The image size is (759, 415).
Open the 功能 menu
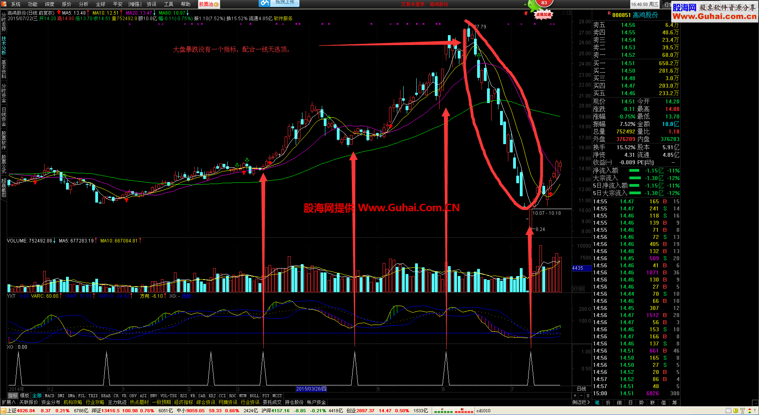[x=33, y=4]
